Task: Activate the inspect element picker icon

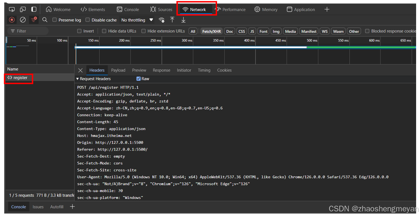Action: click(x=12, y=10)
